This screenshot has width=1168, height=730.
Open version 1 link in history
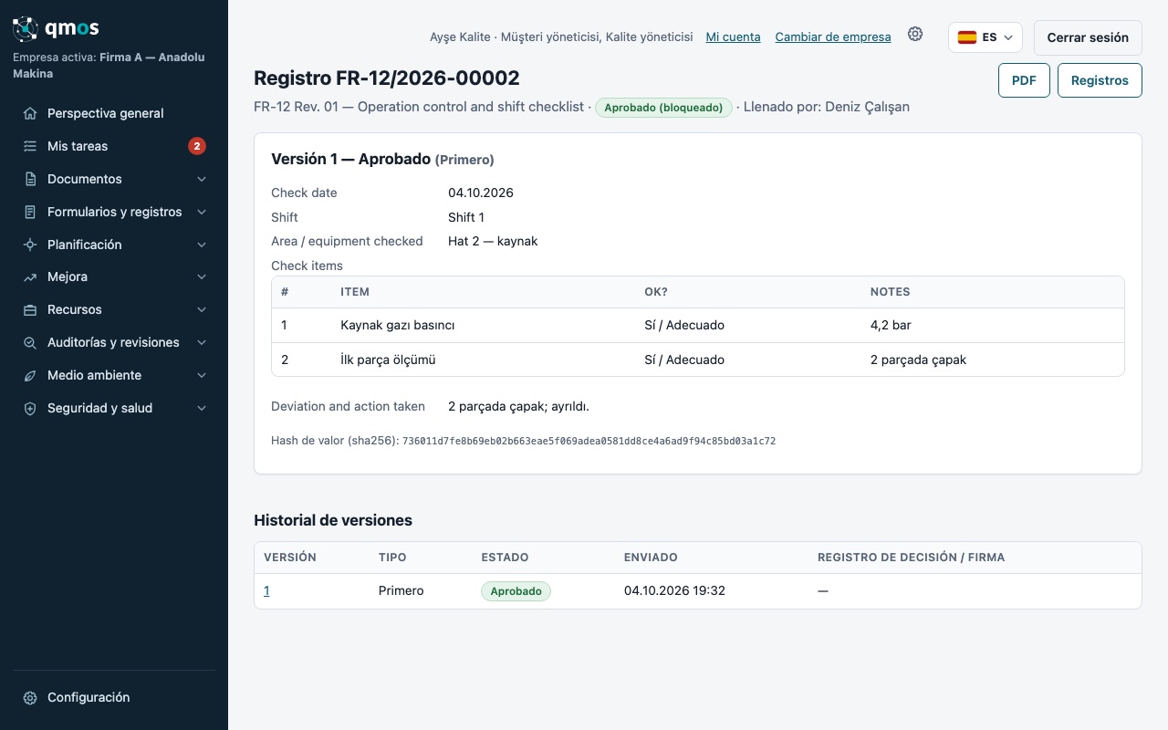point(266,590)
